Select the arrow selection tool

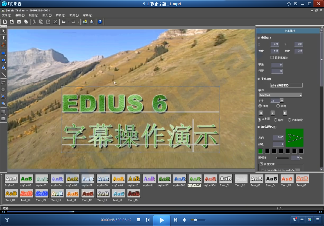(3, 31)
